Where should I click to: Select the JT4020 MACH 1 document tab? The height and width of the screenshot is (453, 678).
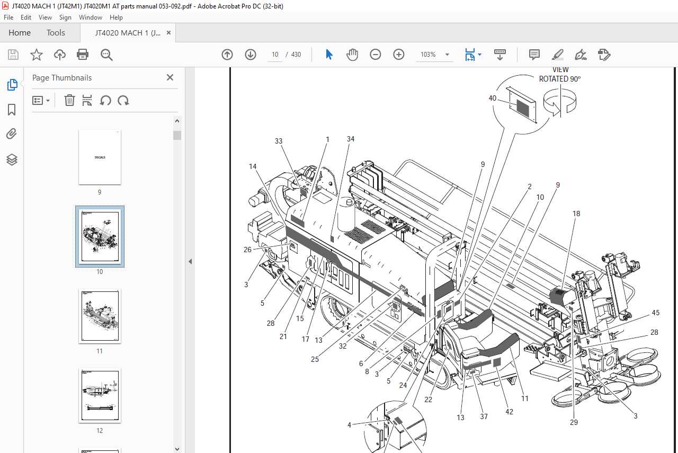click(x=128, y=33)
